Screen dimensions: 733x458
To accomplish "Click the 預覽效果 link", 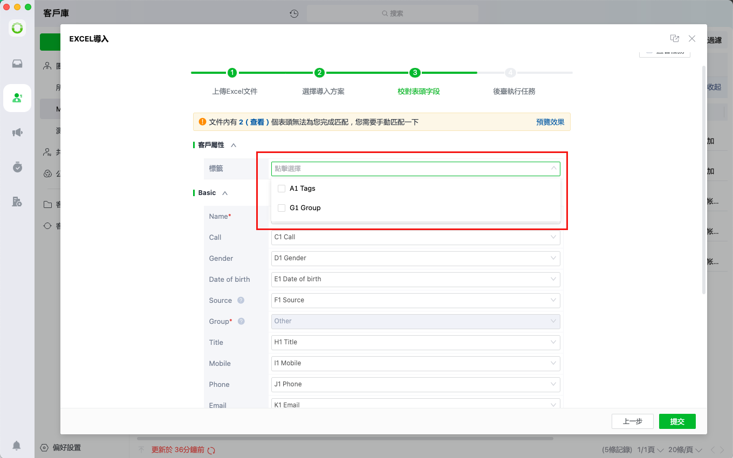I will pos(550,122).
